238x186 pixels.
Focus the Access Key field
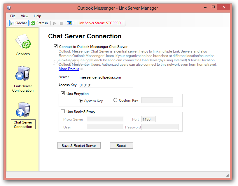106,85
